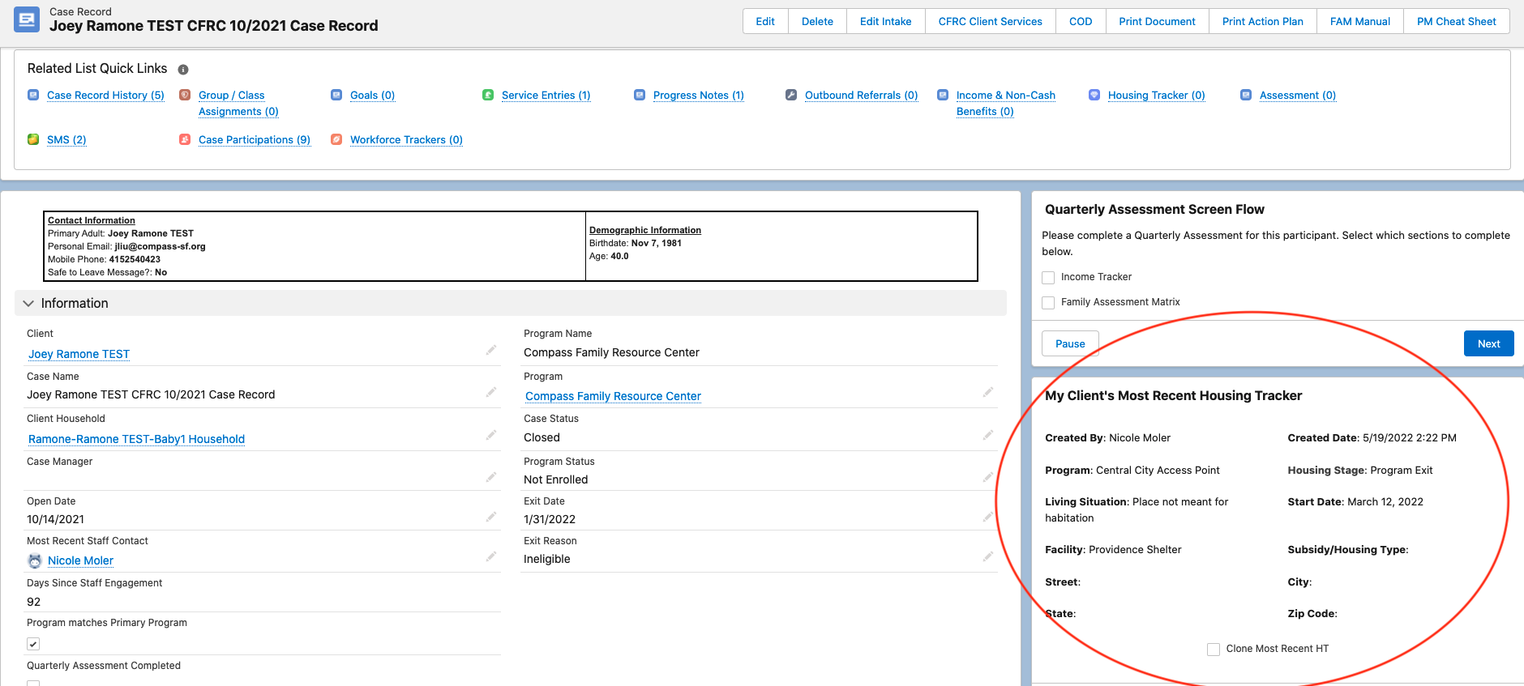Collapse the Information section

(x=29, y=303)
